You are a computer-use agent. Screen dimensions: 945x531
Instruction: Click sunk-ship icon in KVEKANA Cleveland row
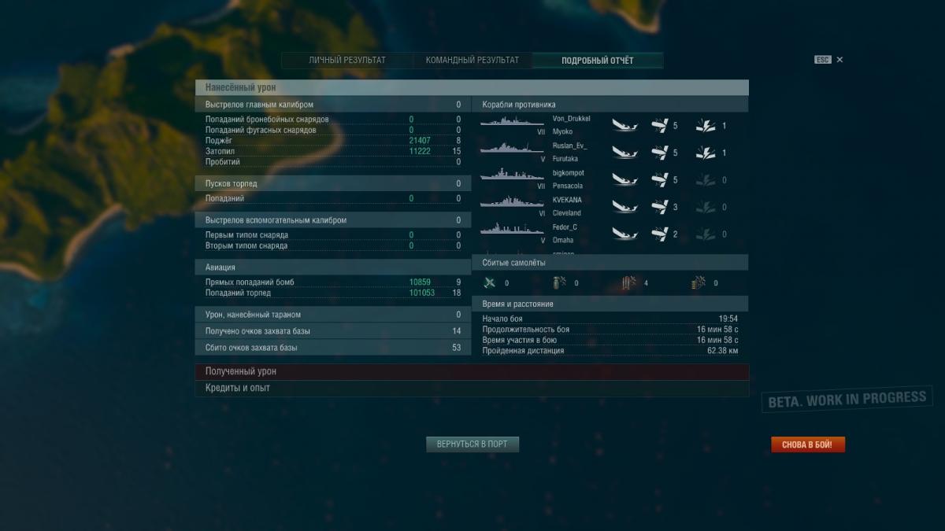pyautogui.click(x=624, y=207)
